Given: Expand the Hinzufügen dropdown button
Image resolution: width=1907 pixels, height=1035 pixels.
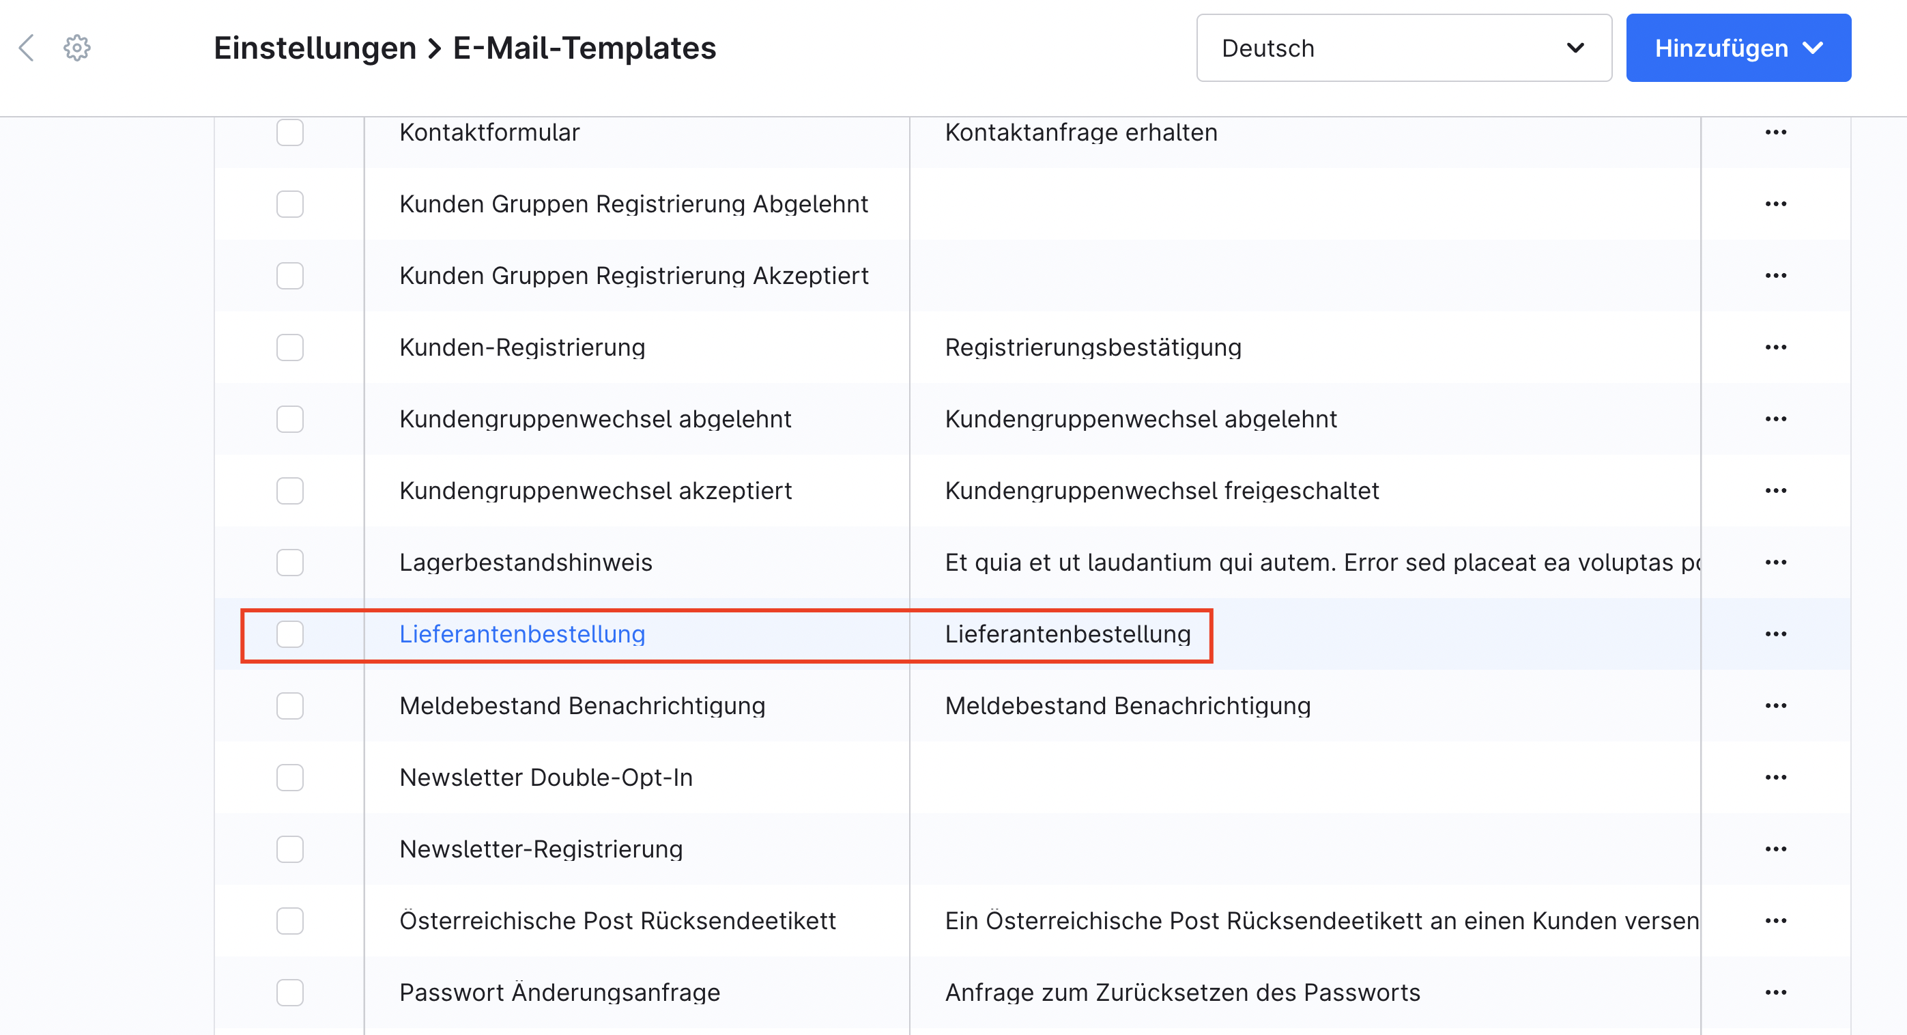Looking at the screenshot, I should pos(1738,48).
